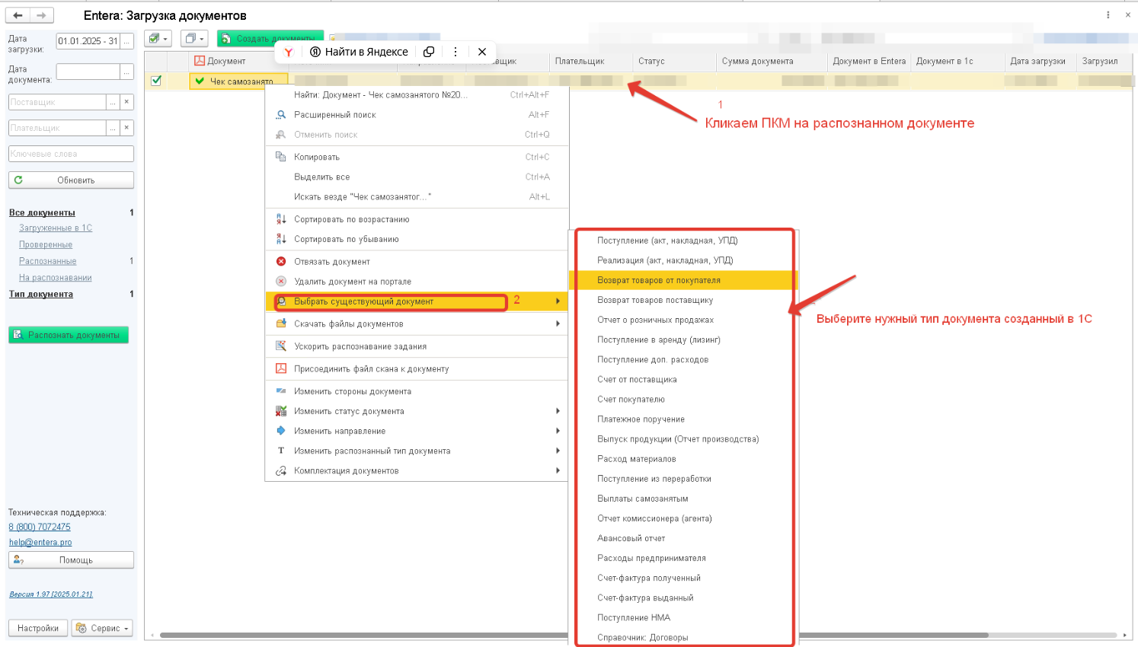Open three-dot menu in Yandex popup
The image size is (1138, 647).
tap(456, 52)
